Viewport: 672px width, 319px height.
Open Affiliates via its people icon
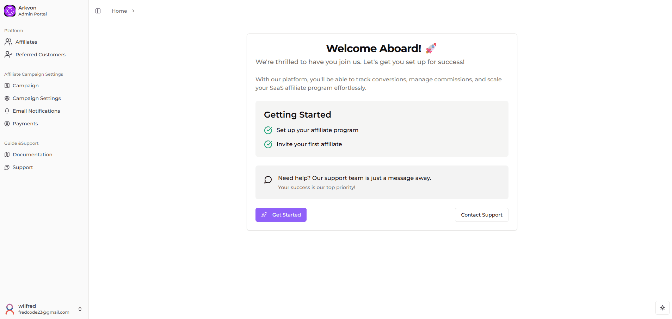(8, 42)
